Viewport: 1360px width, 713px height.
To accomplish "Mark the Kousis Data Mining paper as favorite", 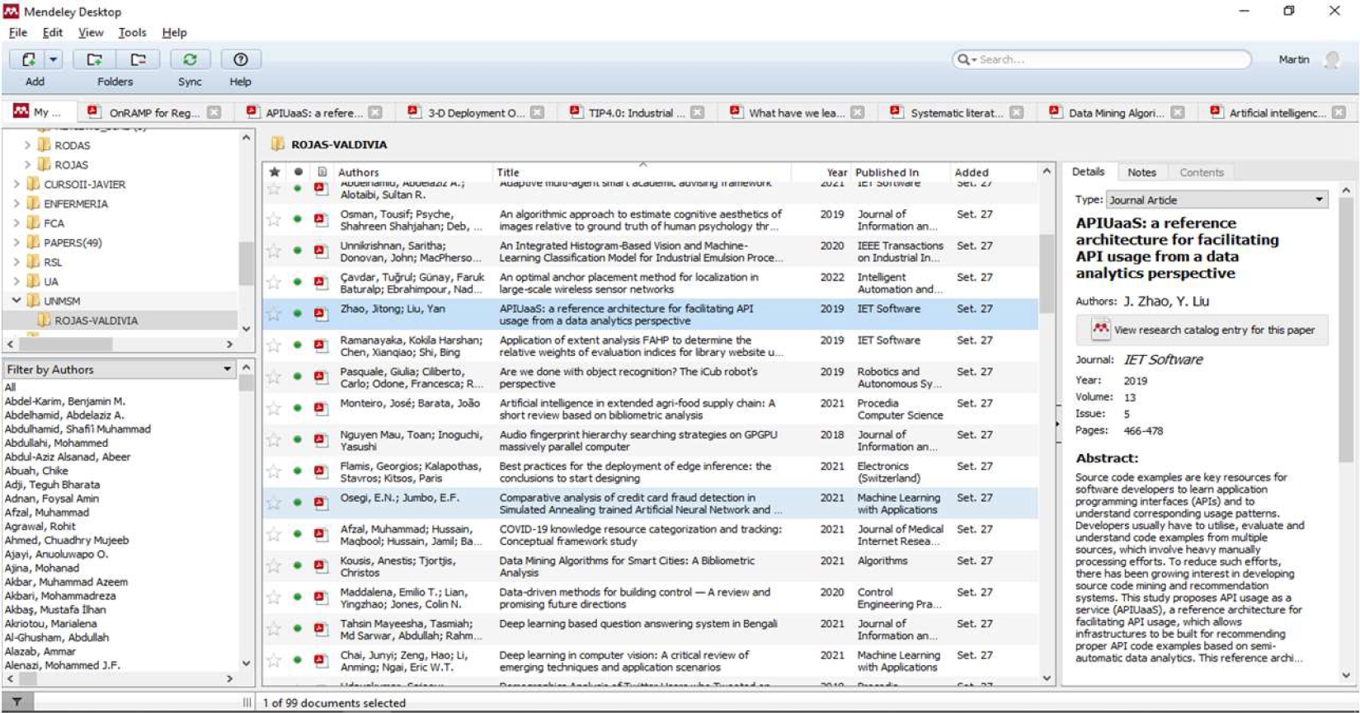I will pos(274,566).
